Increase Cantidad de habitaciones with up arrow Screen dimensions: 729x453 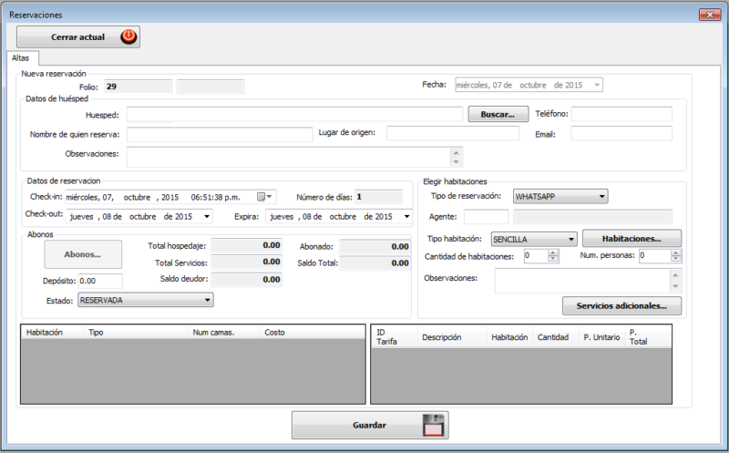pos(553,253)
